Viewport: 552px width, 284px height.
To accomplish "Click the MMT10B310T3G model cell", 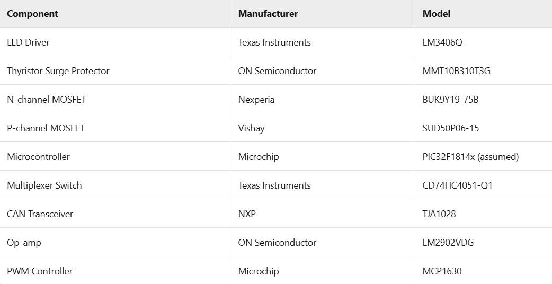I will tap(456, 71).
